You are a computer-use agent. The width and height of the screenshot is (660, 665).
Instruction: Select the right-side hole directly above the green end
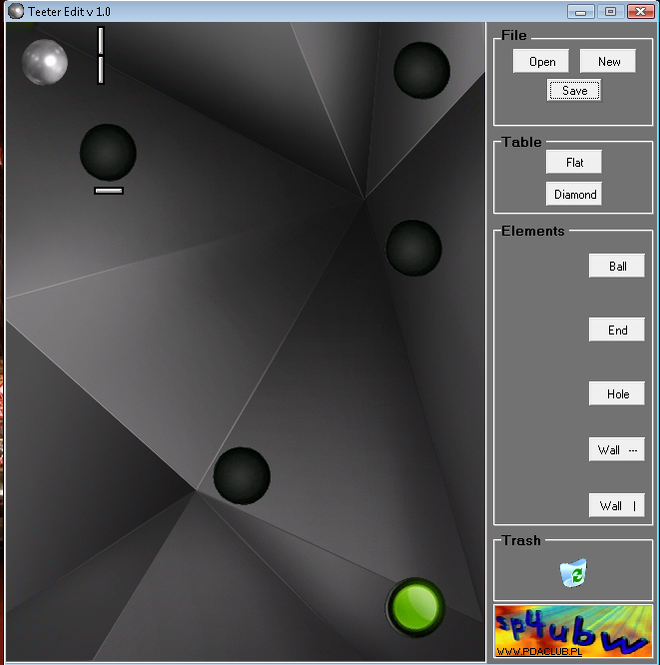(x=413, y=248)
